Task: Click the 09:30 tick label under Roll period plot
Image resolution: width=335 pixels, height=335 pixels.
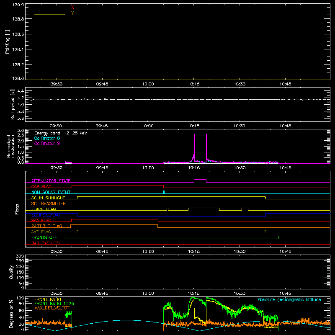Action: pos(56,126)
